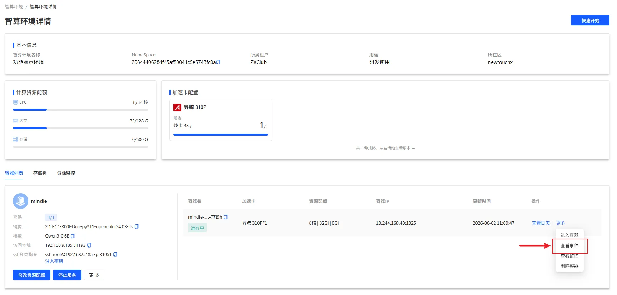The width and height of the screenshot is (617, 295).
Task: Go to 智算环境 breadcrumb link
Action: (x=14, y=6)
